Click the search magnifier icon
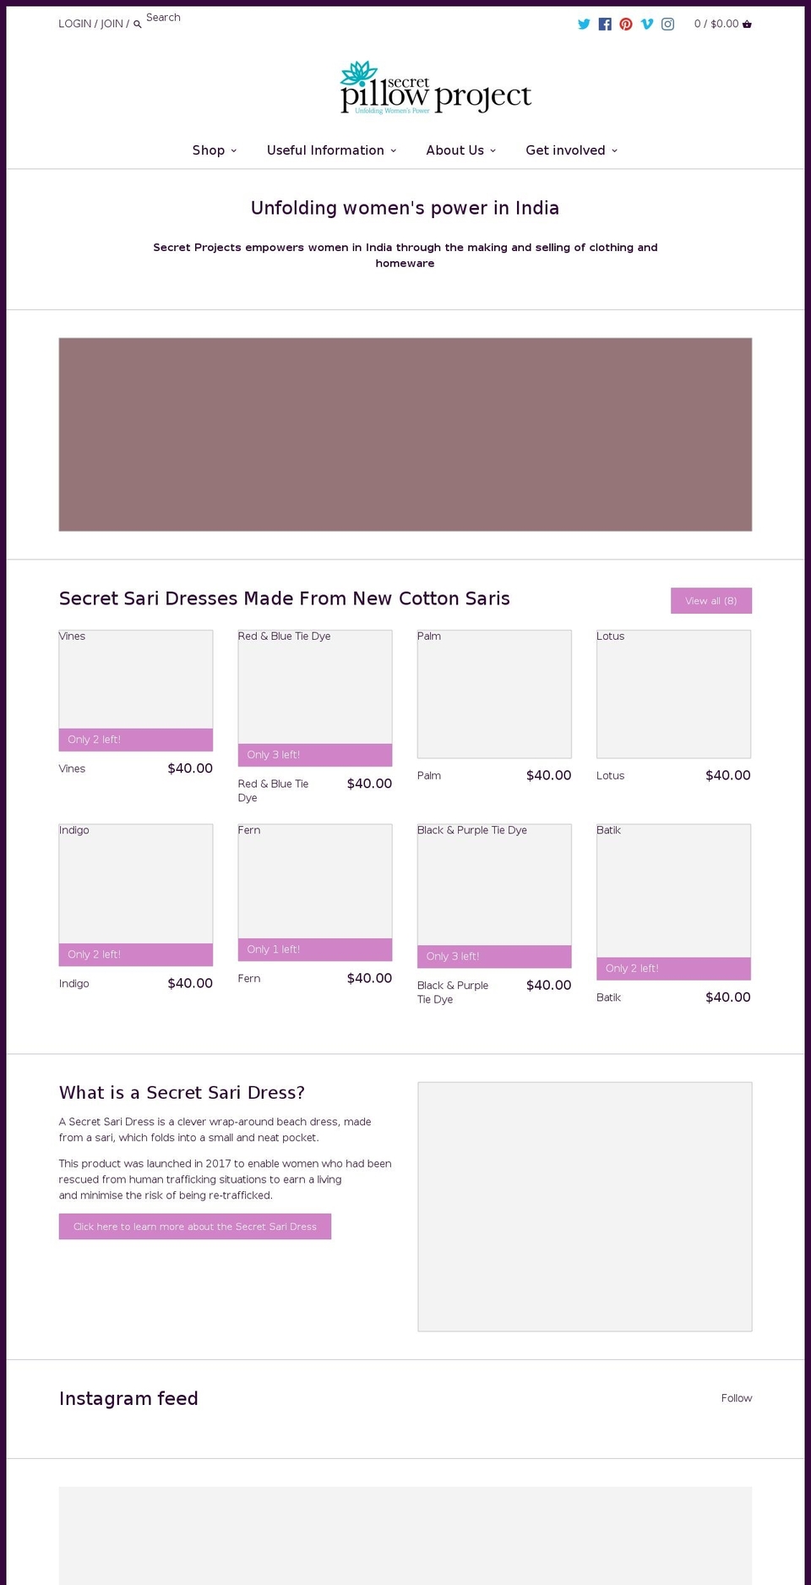The height and width of the screenshot is (1585, 811). [138, 25]
